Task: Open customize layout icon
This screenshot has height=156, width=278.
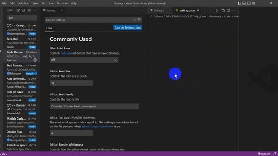Action: click(x=254, y=3)
